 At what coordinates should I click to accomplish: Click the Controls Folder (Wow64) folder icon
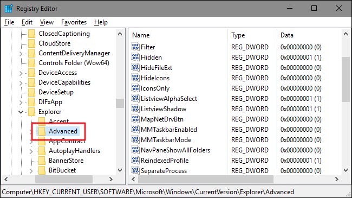pyautogui.click(x=31, y=63)
